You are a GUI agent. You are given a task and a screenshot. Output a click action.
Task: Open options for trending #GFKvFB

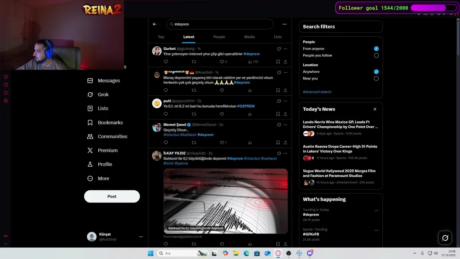376,230
